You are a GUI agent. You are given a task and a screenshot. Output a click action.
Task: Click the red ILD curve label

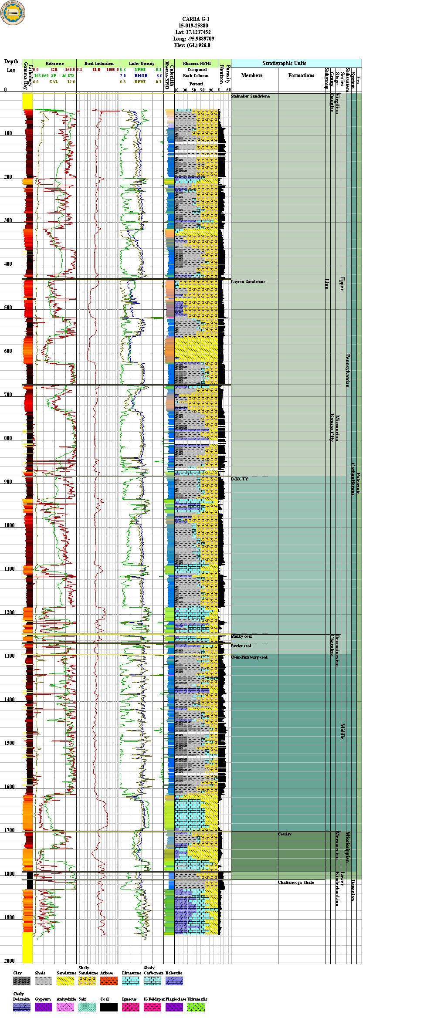click(96, 69)
